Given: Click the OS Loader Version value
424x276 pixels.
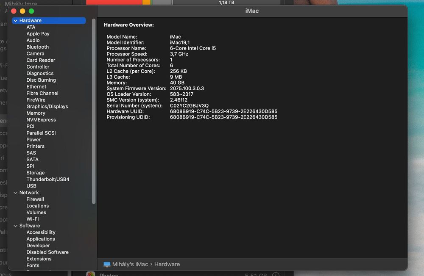Looking at the screenshot, I should click(x=181, y=94).
